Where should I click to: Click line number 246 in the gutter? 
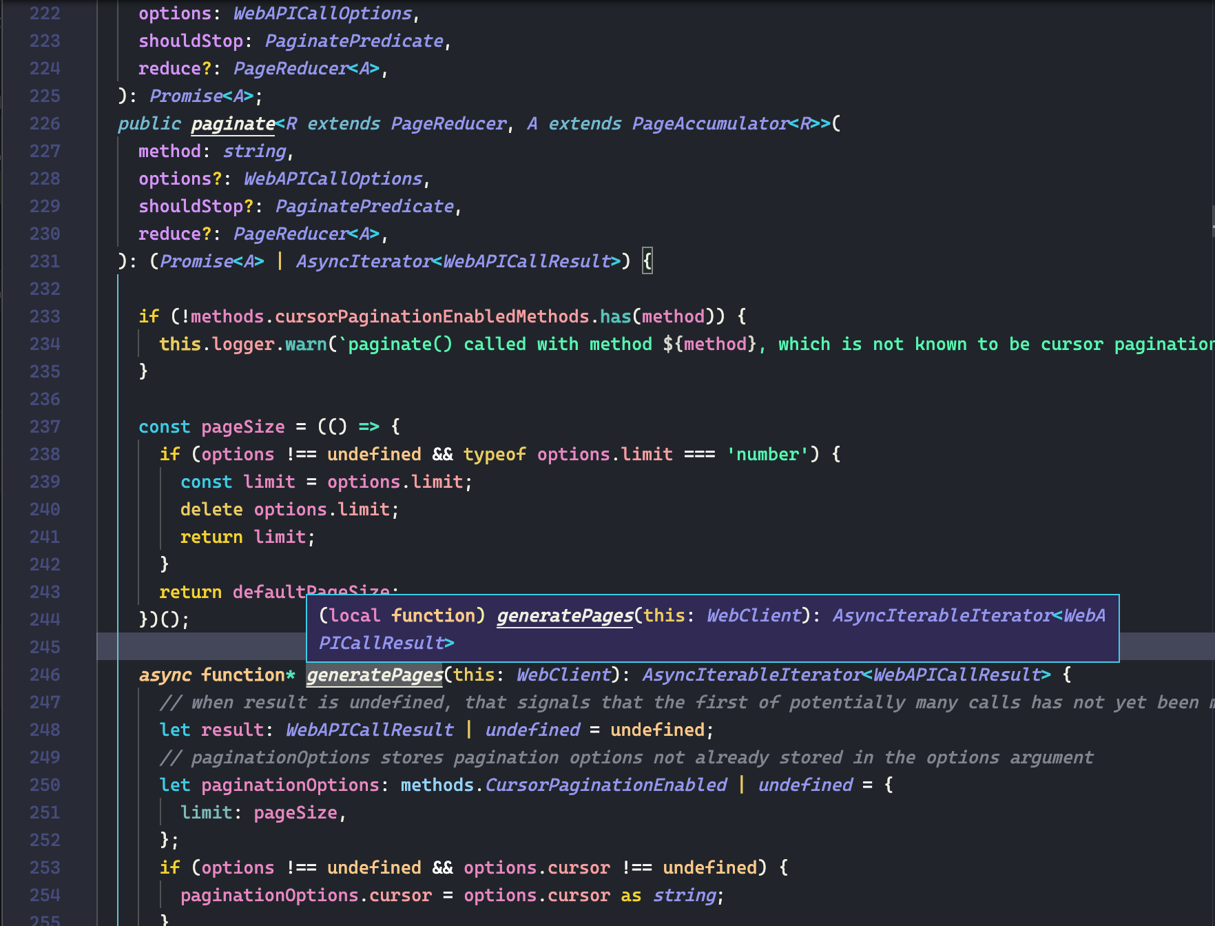[x=45, y=675]
